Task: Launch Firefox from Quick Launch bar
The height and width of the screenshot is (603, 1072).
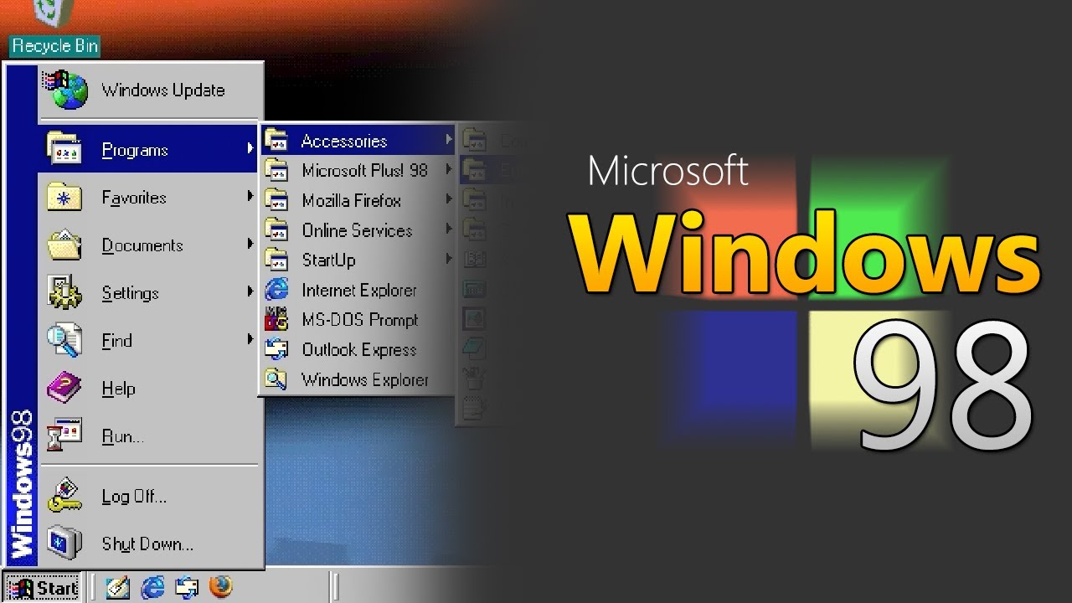Action: 220,586
